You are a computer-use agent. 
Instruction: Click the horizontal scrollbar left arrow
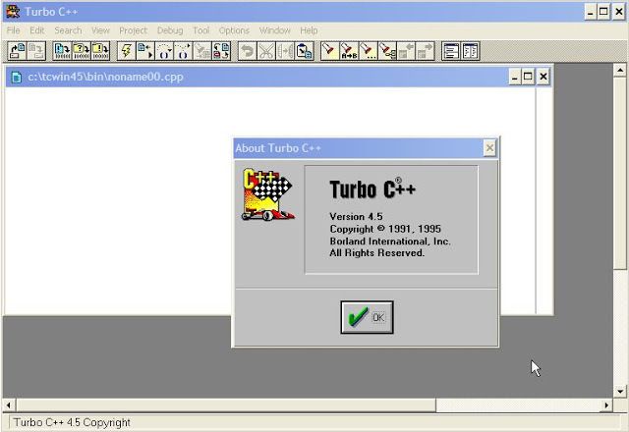(9, 405)
